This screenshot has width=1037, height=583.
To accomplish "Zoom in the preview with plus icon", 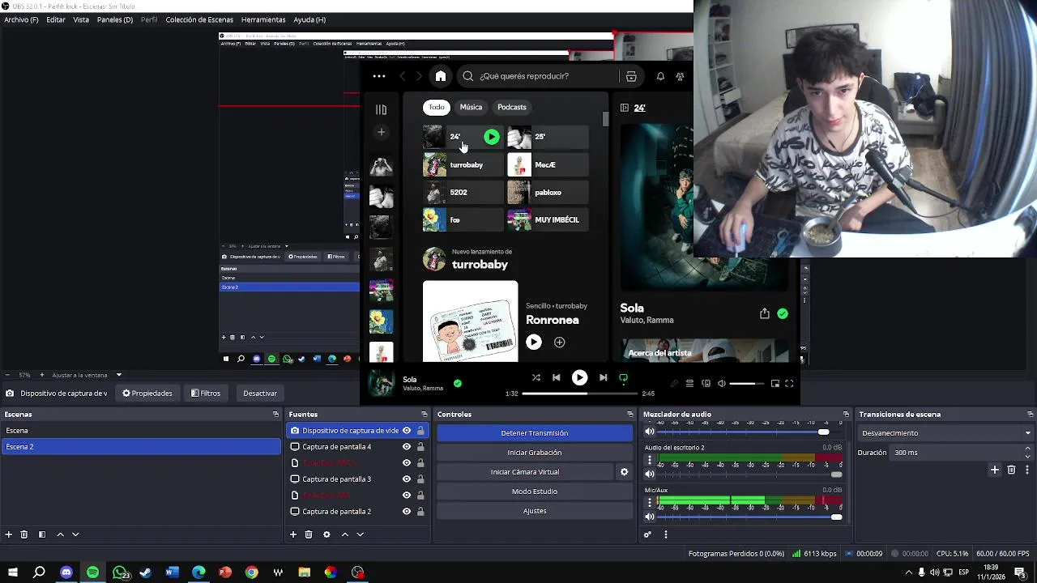I will (x=41, y=375).
